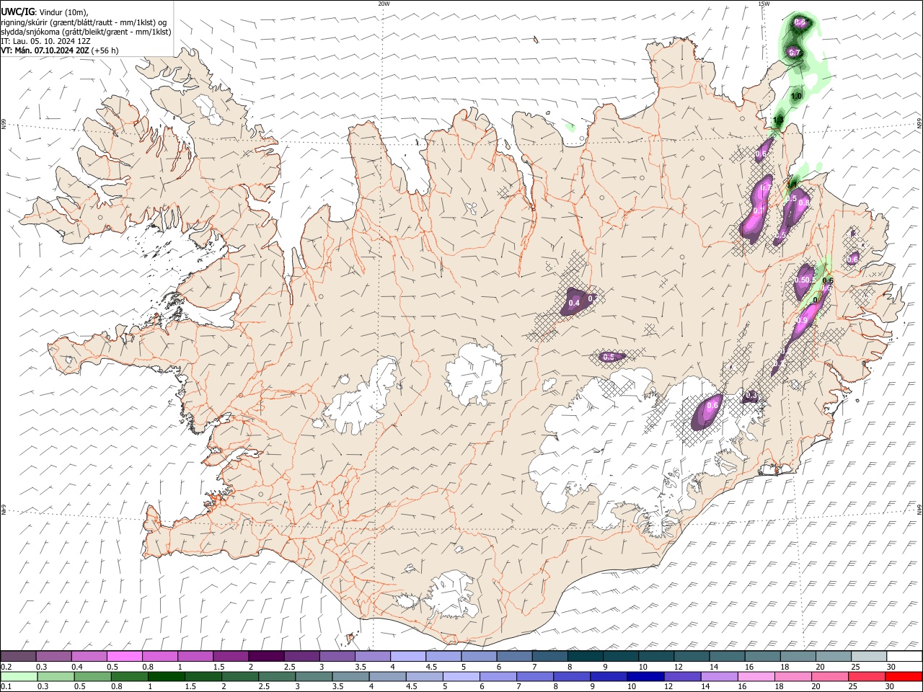Select the crimson swatch labeled 25 in lower legend

point(867,676)
